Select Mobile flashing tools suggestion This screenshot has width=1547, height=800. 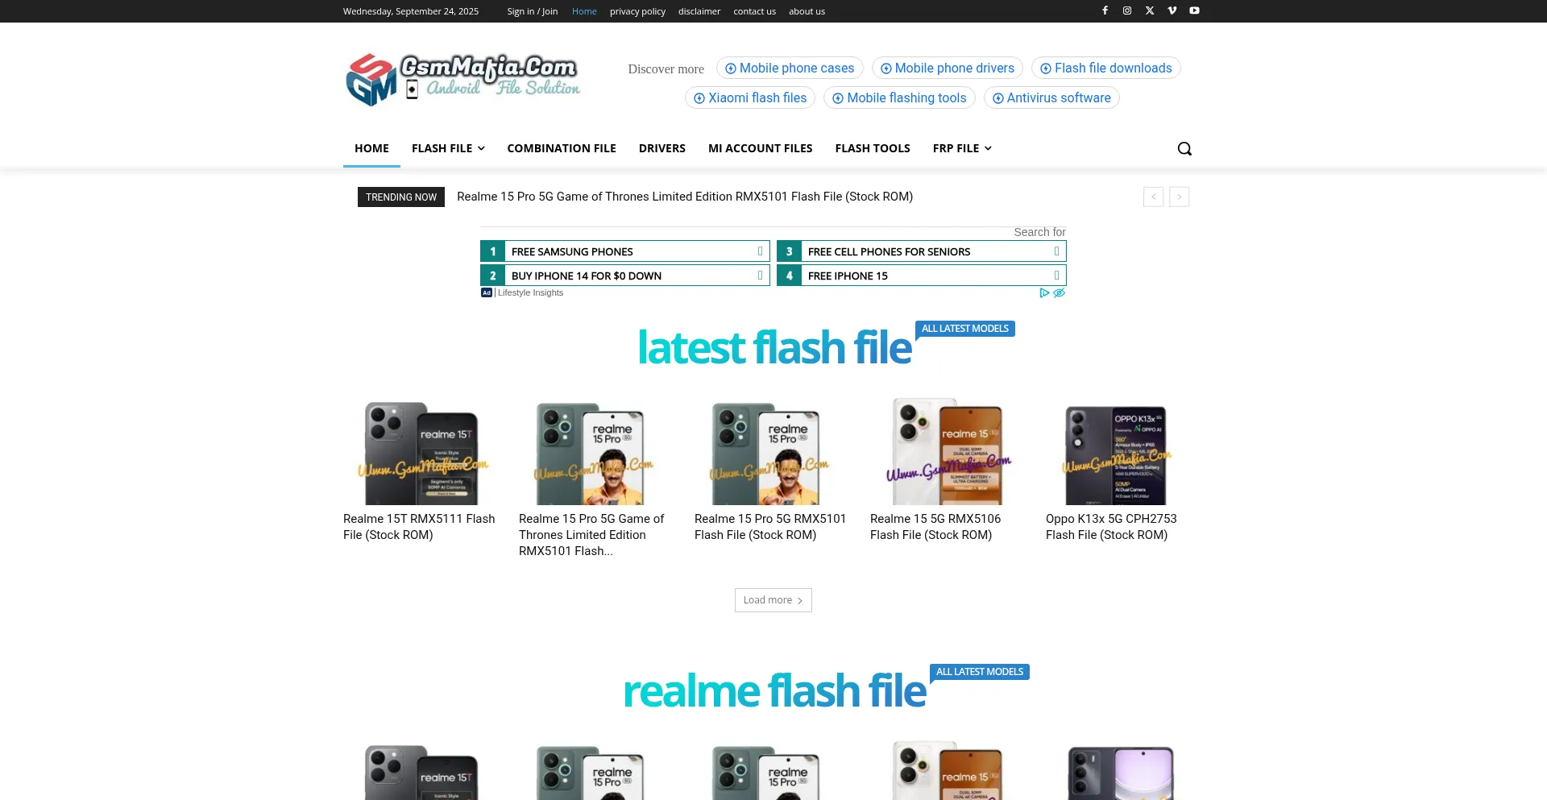(x=899, y=98)
